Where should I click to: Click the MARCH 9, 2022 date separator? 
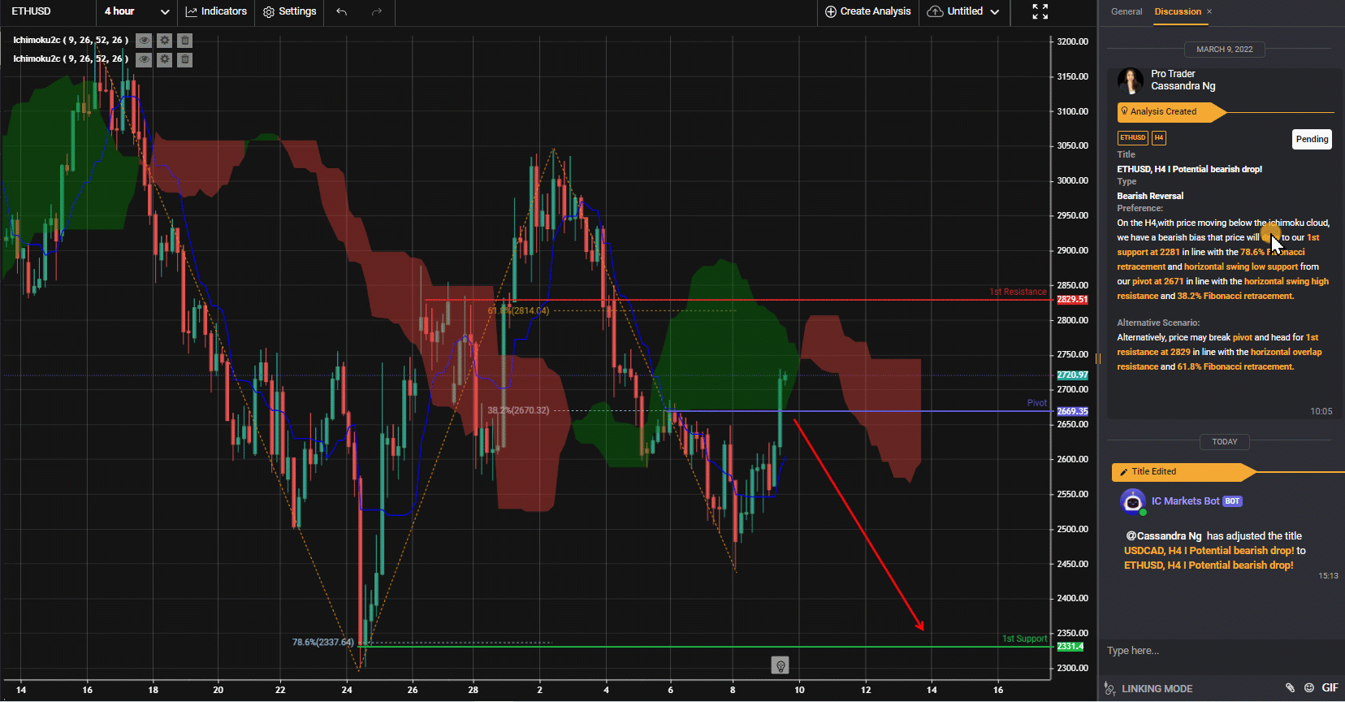point(1224,50)
